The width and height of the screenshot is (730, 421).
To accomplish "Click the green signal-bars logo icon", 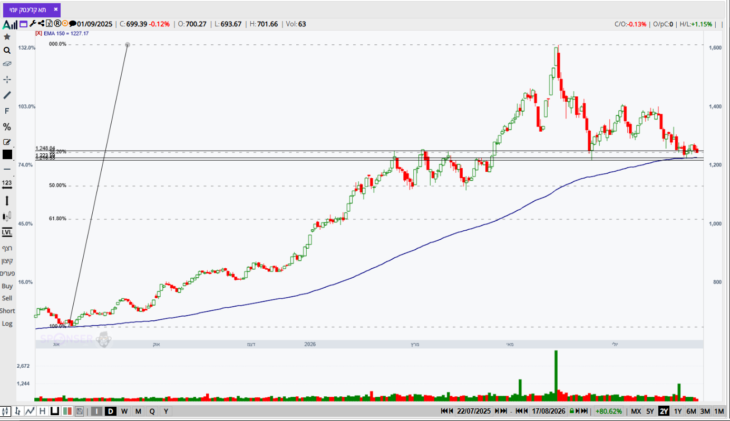I will [x=9, y=24].
